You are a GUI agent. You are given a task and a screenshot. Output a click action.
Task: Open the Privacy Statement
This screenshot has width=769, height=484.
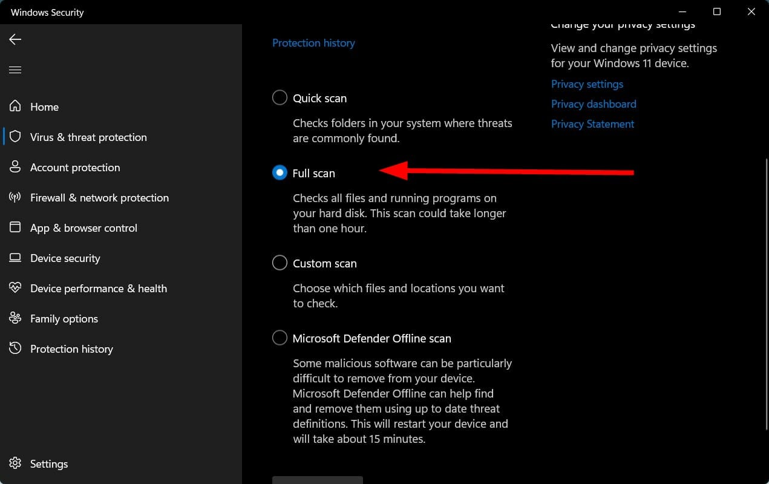pos(592,123)
